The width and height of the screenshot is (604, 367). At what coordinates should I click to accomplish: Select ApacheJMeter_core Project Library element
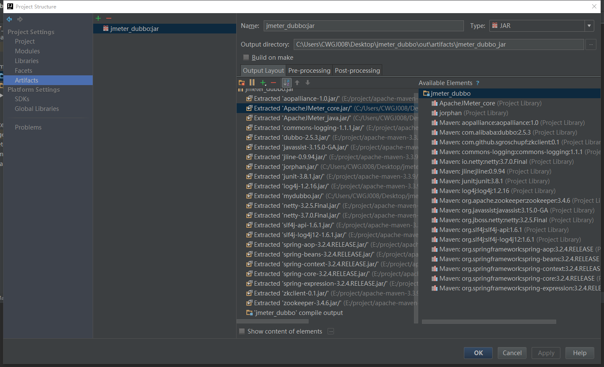point(510,103)
